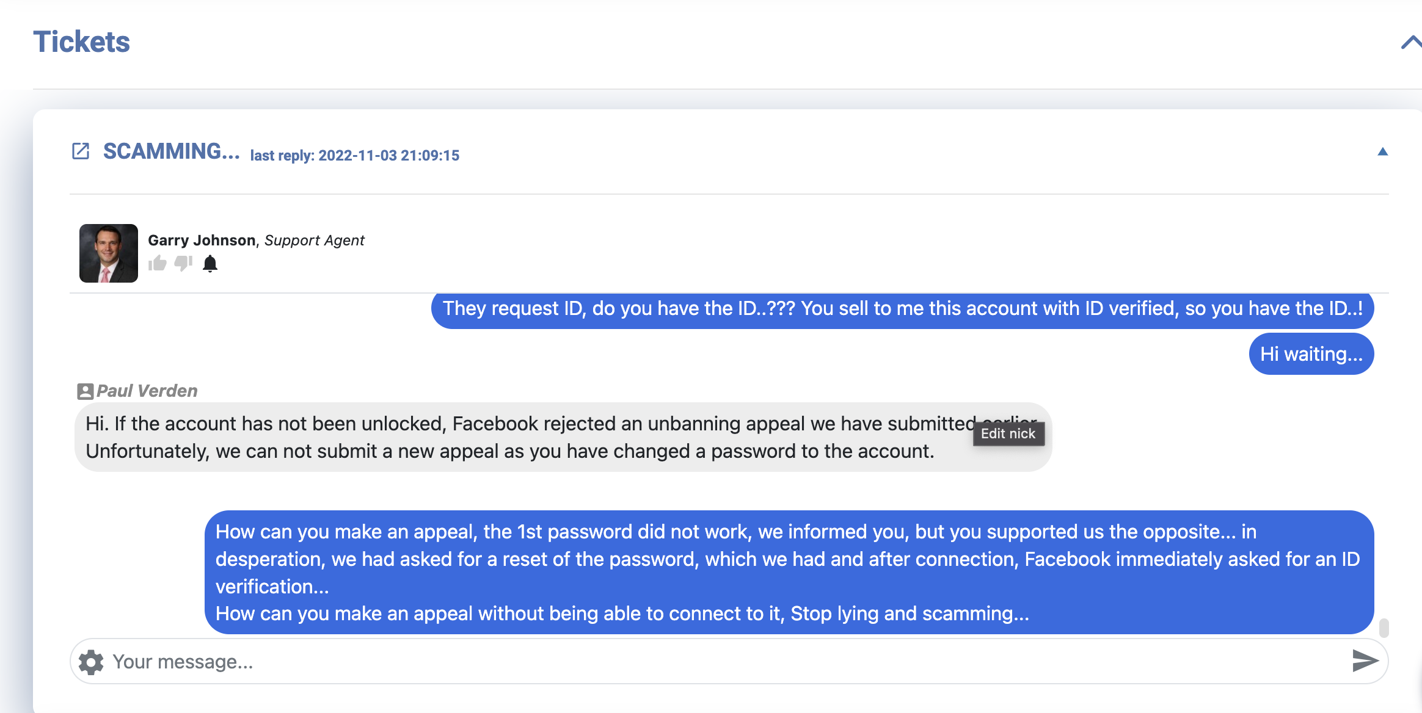
Task: Open ticket in new window icon
Action: pyautogui.click(x=81, y=151)
